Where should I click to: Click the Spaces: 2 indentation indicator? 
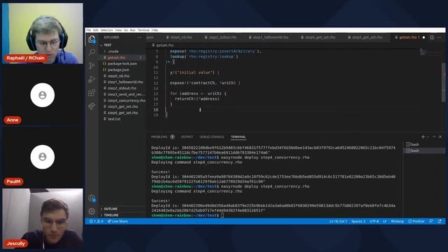point(358,221)
